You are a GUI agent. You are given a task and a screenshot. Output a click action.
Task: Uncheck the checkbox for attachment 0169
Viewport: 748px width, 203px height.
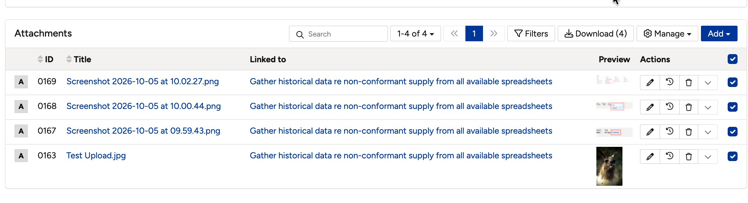coord(732,82)
